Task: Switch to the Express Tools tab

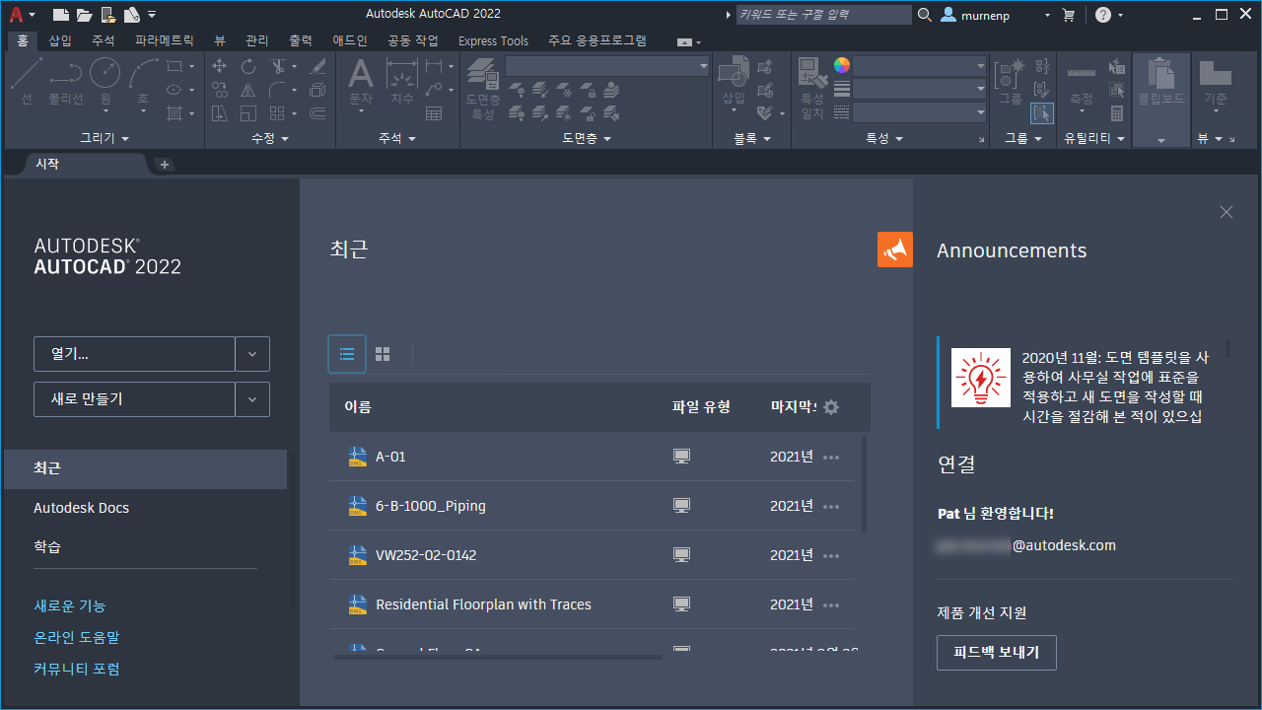Action: 493,40
